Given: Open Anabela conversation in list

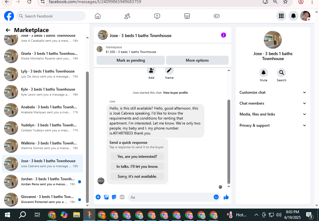Looking at the screenshot, I should (x=42, y=110).
